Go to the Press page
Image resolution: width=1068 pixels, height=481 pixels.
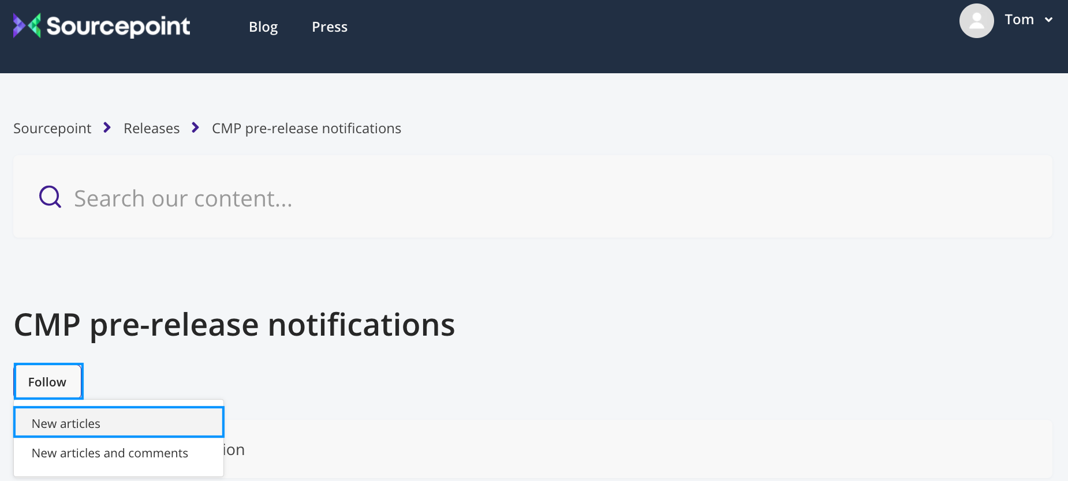(x=330, y=27)
